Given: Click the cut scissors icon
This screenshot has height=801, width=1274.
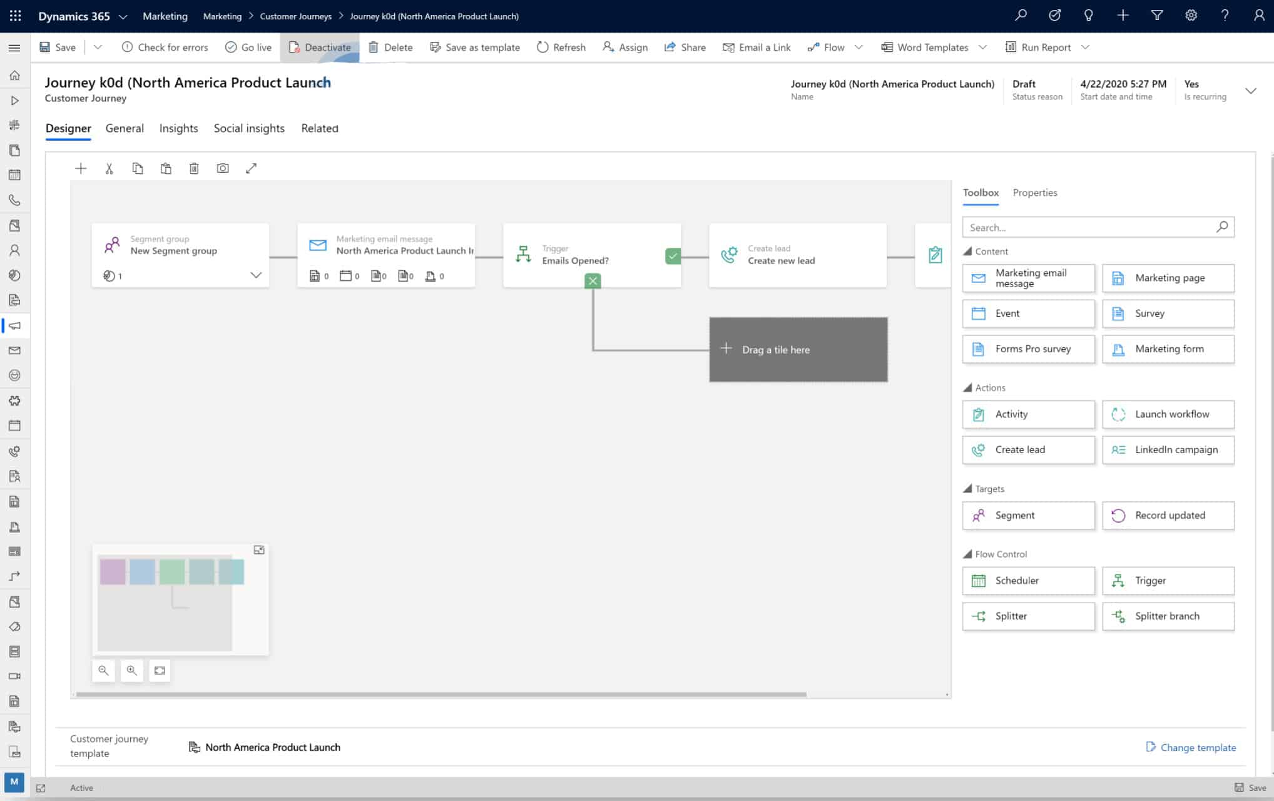Looking at the screenshot, I should tap(109, 168).
